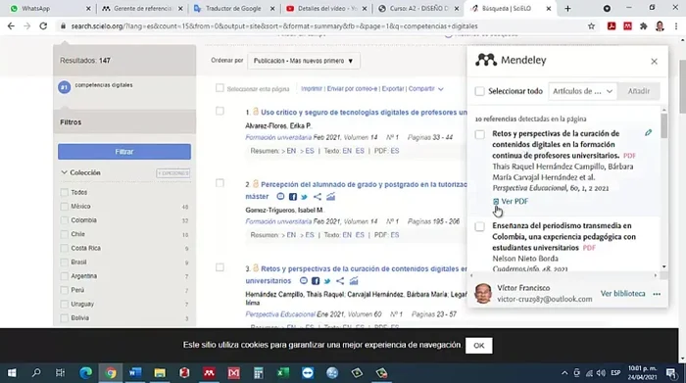Select result 2 checkbox
Screen dimensions: 686x383
[220, 183]
